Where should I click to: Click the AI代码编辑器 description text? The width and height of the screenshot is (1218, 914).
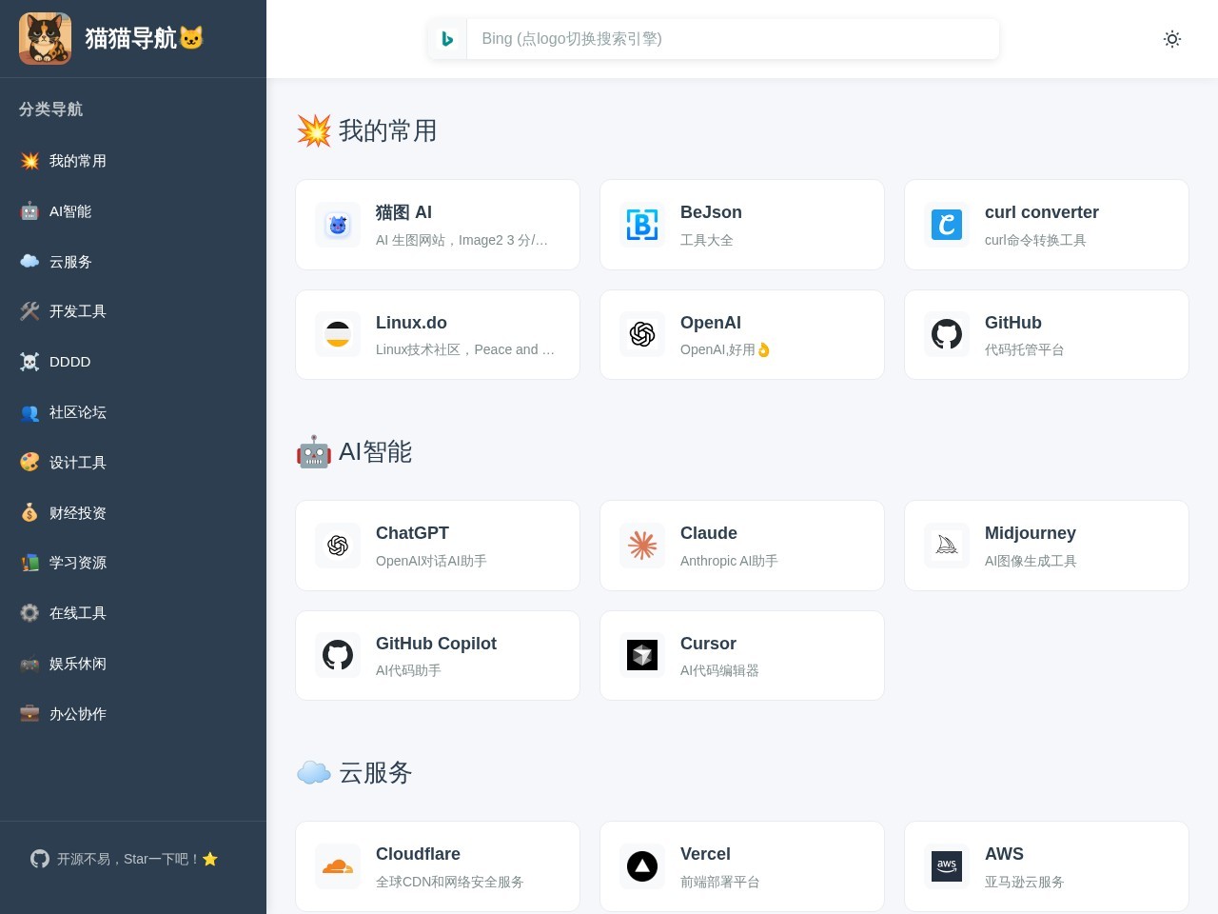click(719, 670)
